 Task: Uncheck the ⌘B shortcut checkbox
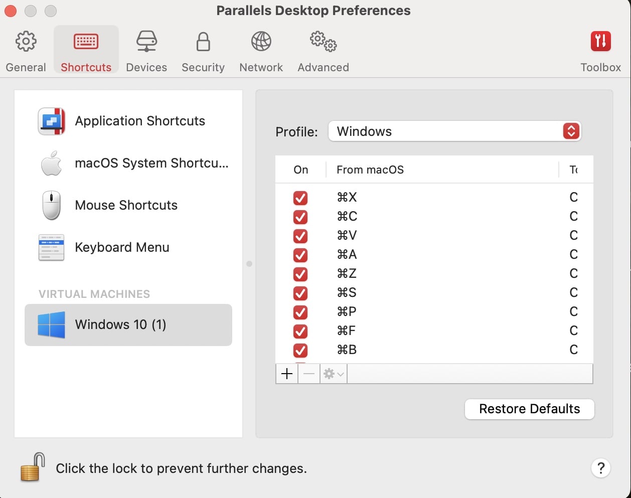coord(300,351)
